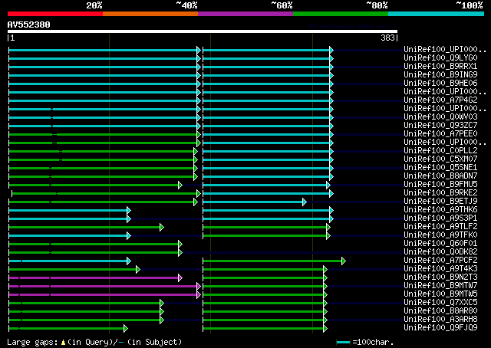Select the UniRef100_Q7XXC5 label
This screenshot has width=491, height=348.
(x=440, y=303)
